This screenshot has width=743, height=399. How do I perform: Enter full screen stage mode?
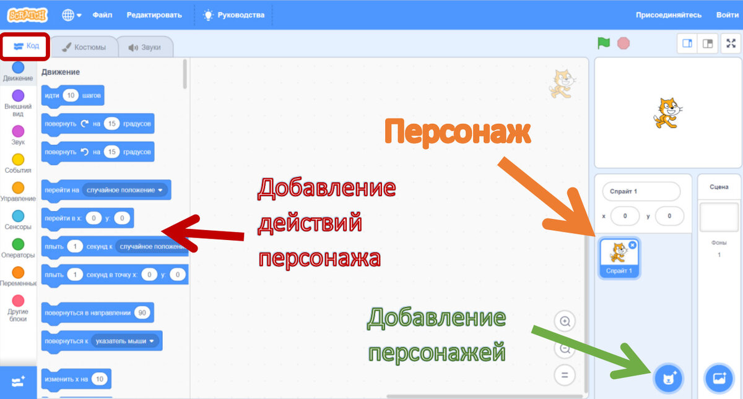coord(731,44)
